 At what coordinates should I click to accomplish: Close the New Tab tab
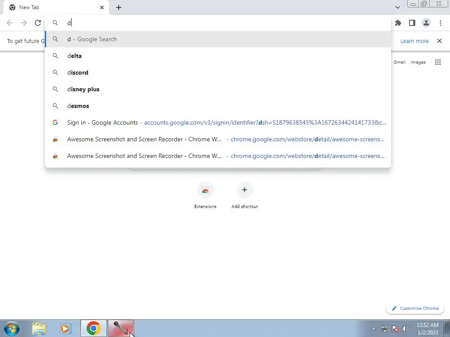coord(102,7)
